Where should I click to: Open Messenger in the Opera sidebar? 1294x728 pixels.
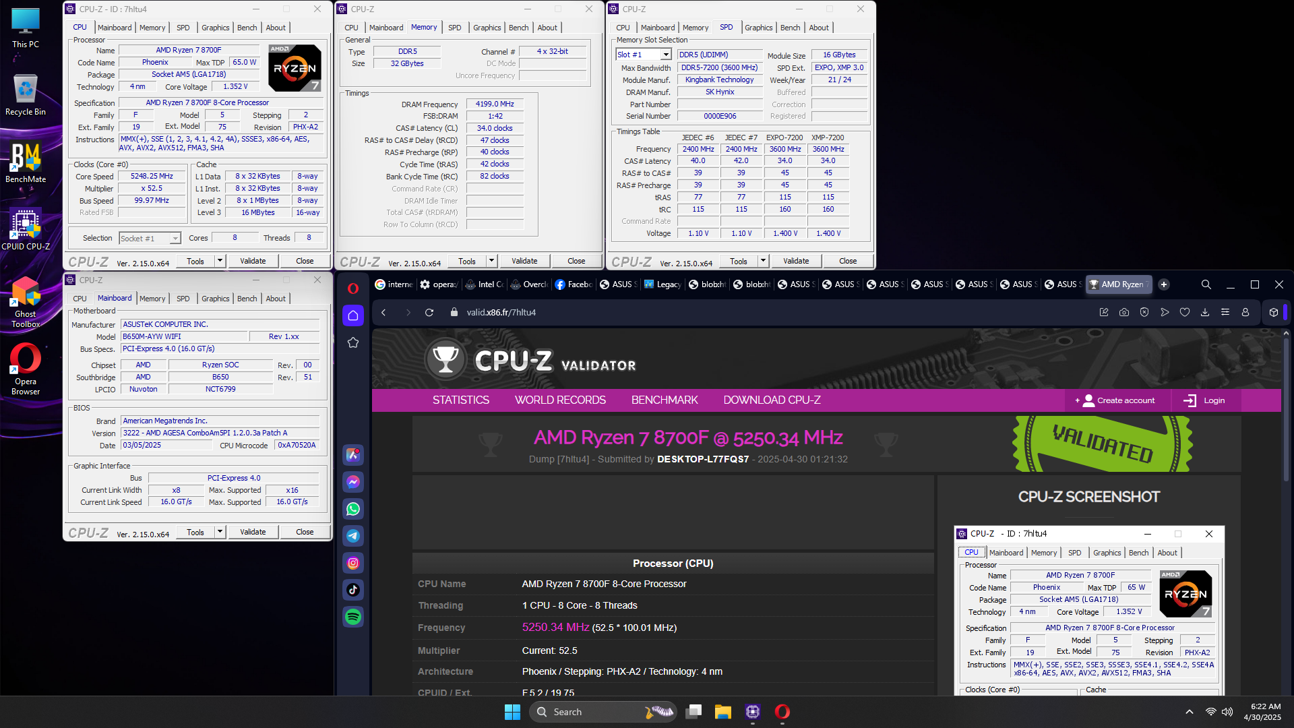pyautogui.click(x=353, y=482)
